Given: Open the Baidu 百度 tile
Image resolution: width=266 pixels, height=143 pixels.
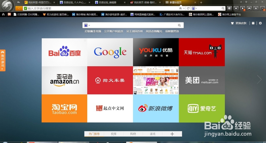Looking at the screenshot, I should [64, 52].
